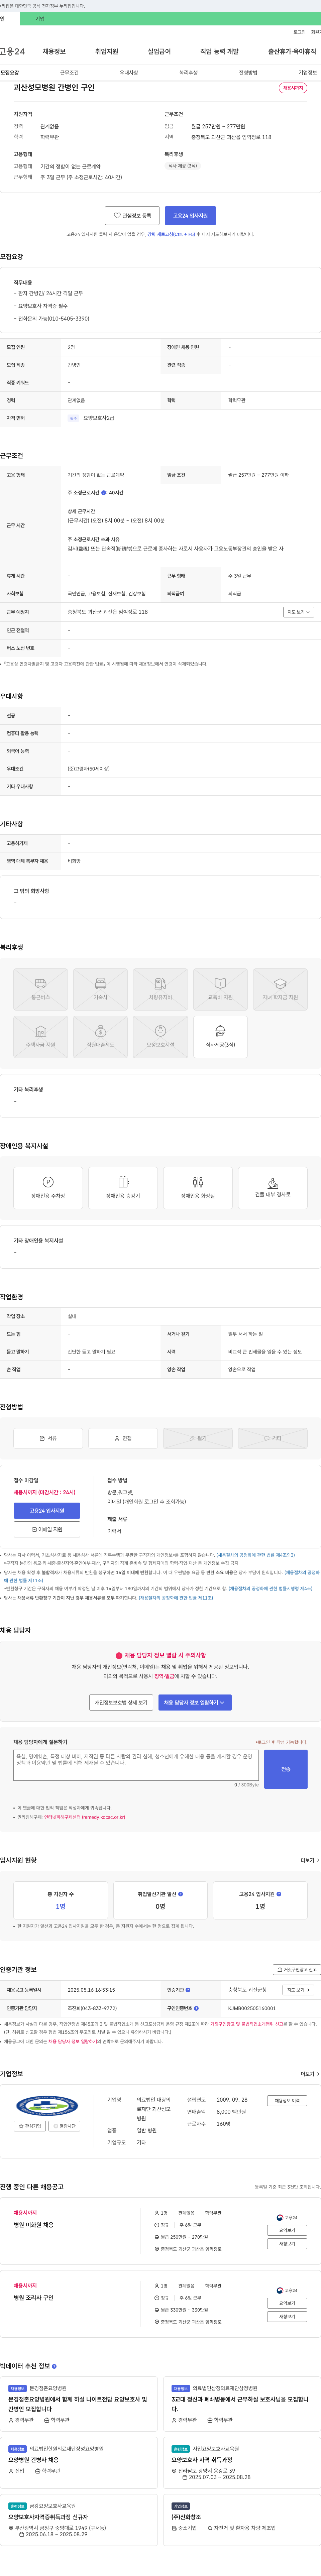Select the 주택자금 지원 benefit icon
Image resolution: width=321 pixels, height=2576 pixels.
coord(41,1037)
